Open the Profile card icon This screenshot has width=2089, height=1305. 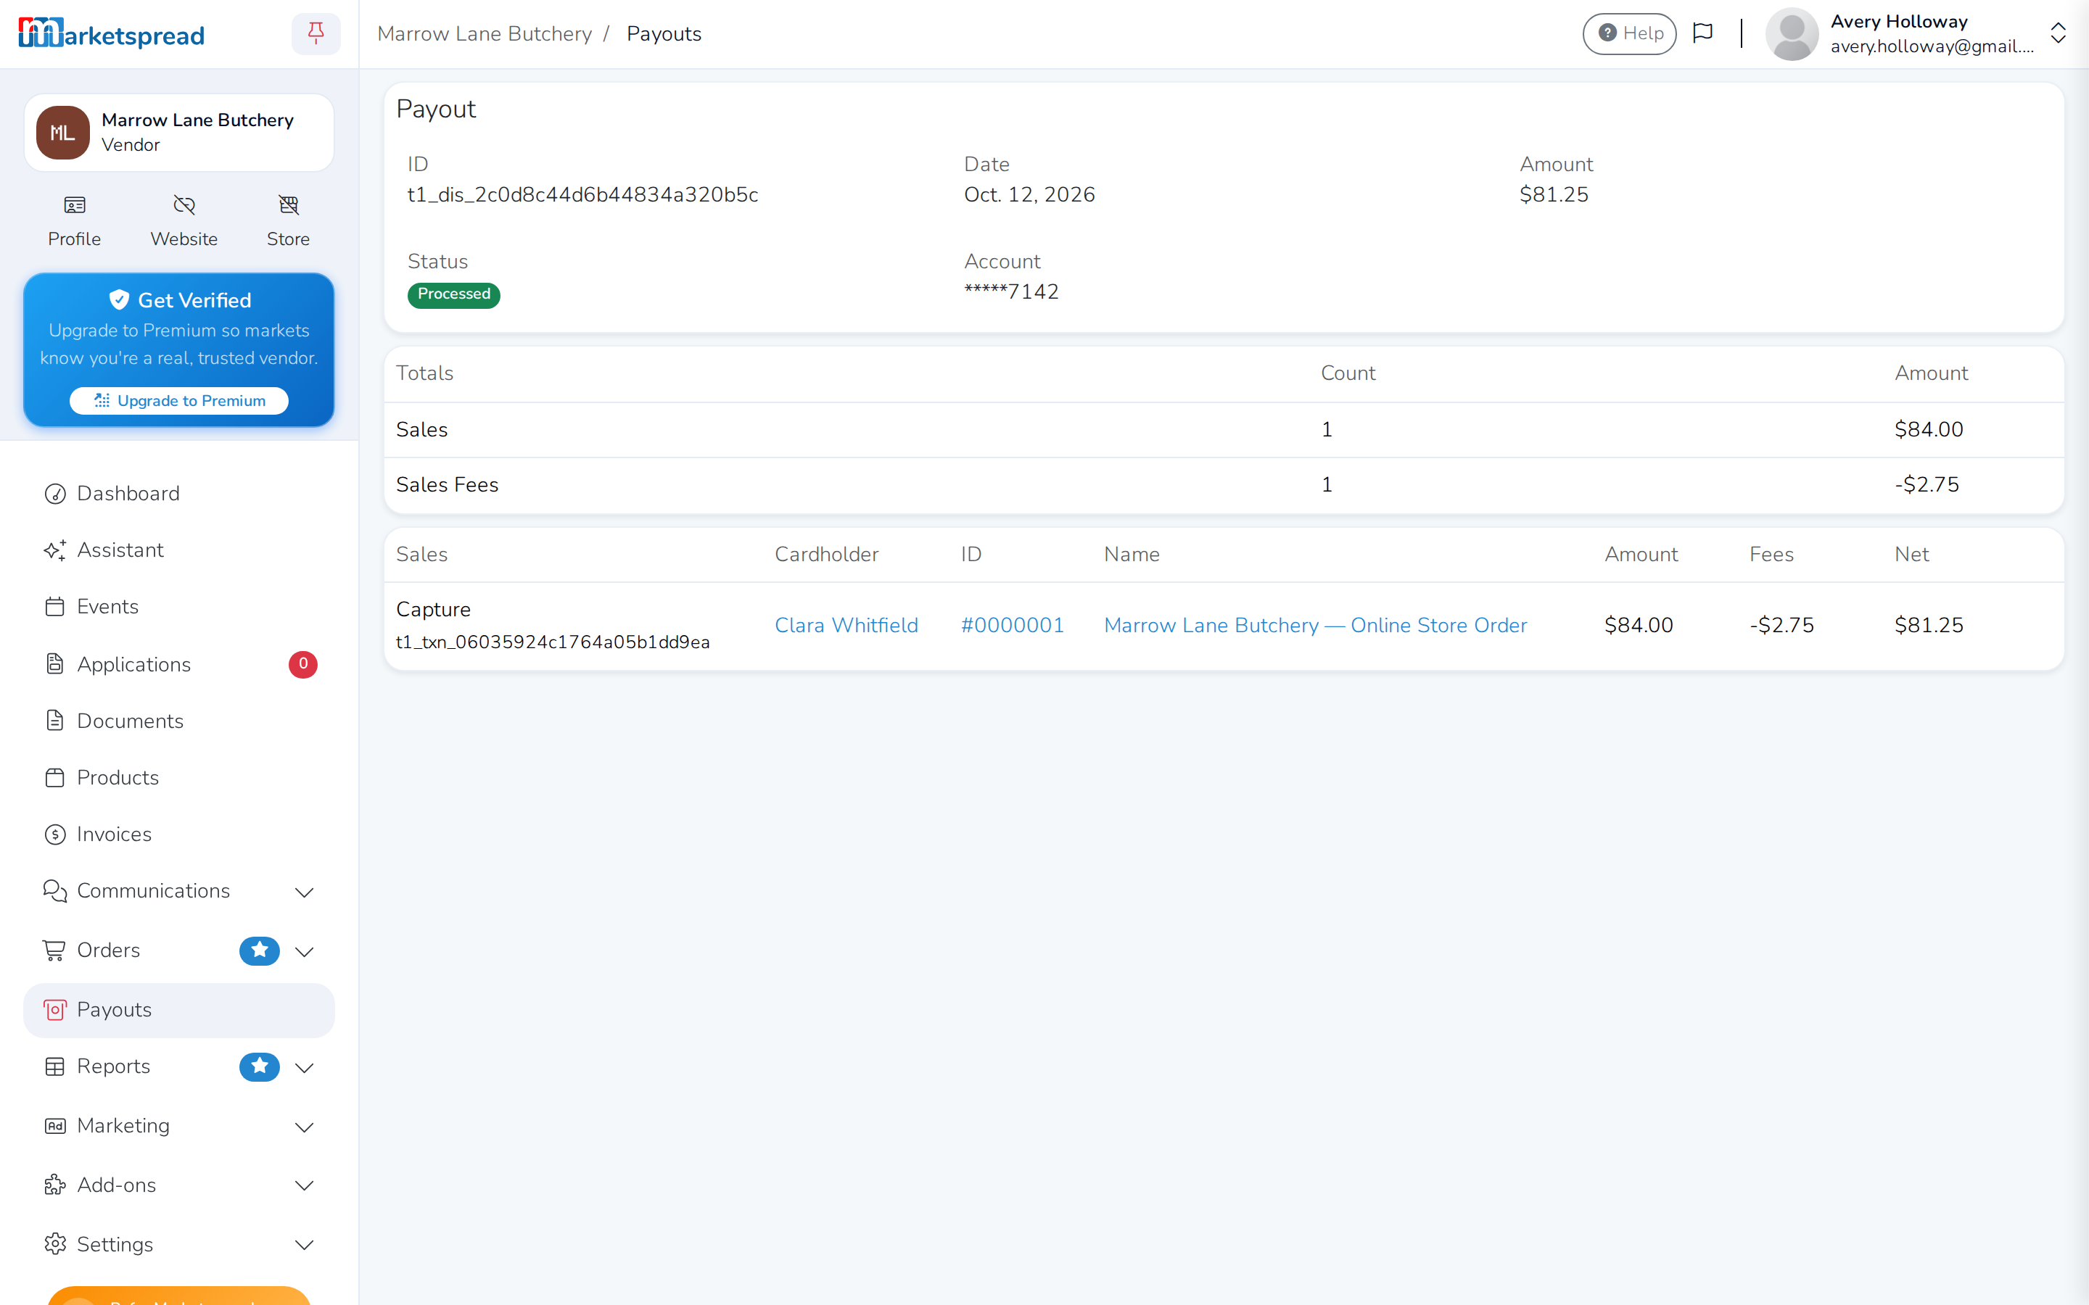(75, 205)
